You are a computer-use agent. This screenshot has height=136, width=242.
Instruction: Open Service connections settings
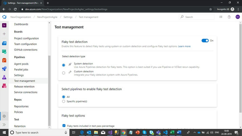[26, 92]
